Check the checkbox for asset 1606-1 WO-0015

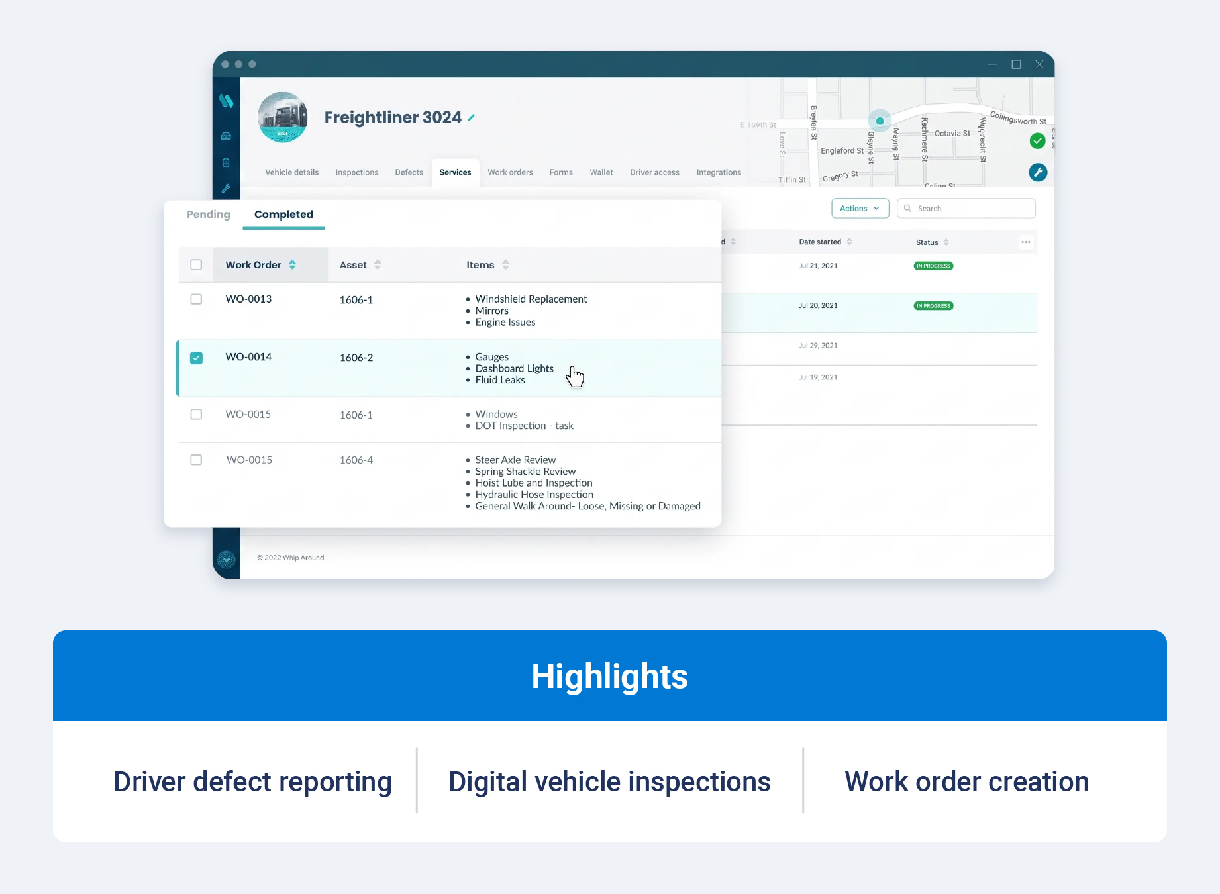click(196, 414)
